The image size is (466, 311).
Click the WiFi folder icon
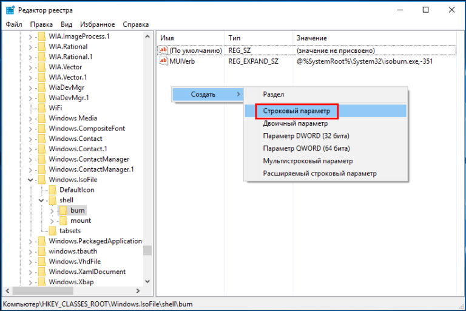tap(41, 108)
